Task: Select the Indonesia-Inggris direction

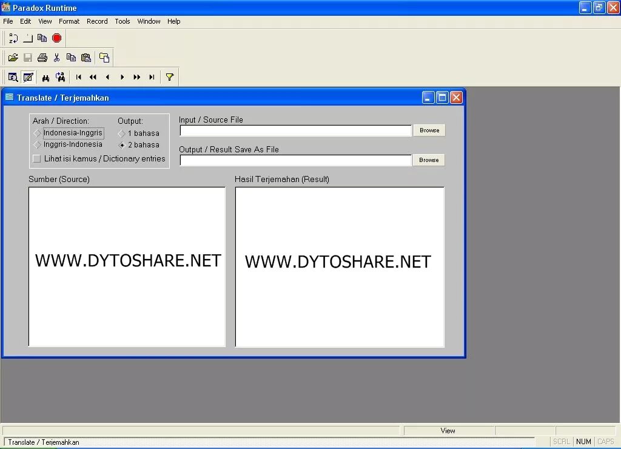Action: coord(68,133)
